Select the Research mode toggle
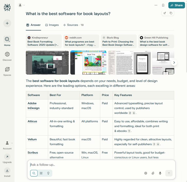 [x=41, y=173]
